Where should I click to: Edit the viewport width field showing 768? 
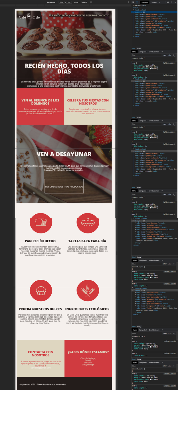62,2
